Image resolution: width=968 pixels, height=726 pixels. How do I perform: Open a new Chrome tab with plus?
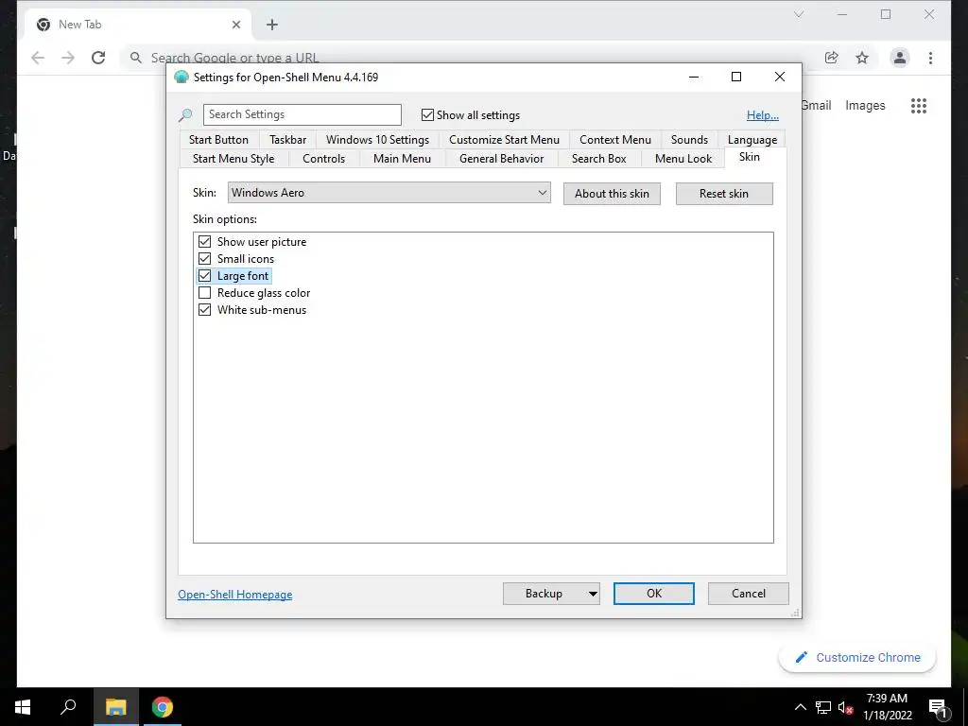(271, 25)
